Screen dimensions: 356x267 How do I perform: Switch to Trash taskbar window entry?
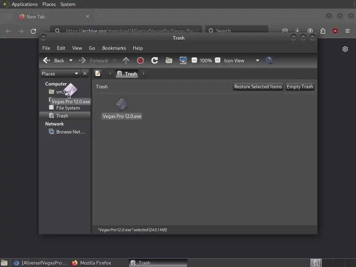(x=158, y=263)
